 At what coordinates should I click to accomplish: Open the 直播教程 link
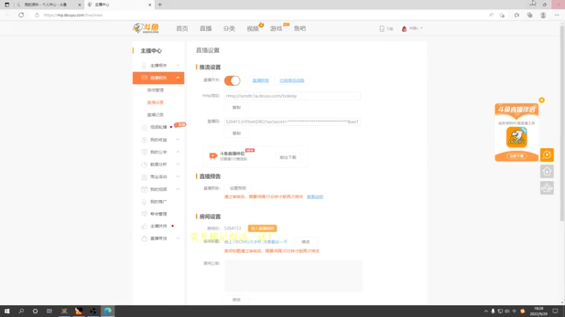[261, 80]
